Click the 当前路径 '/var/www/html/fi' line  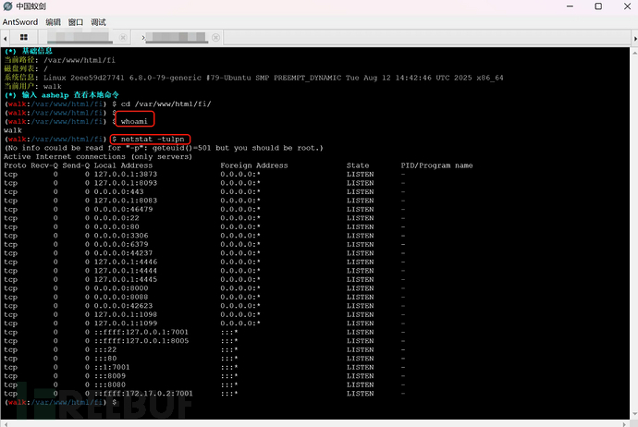point(59,60)
